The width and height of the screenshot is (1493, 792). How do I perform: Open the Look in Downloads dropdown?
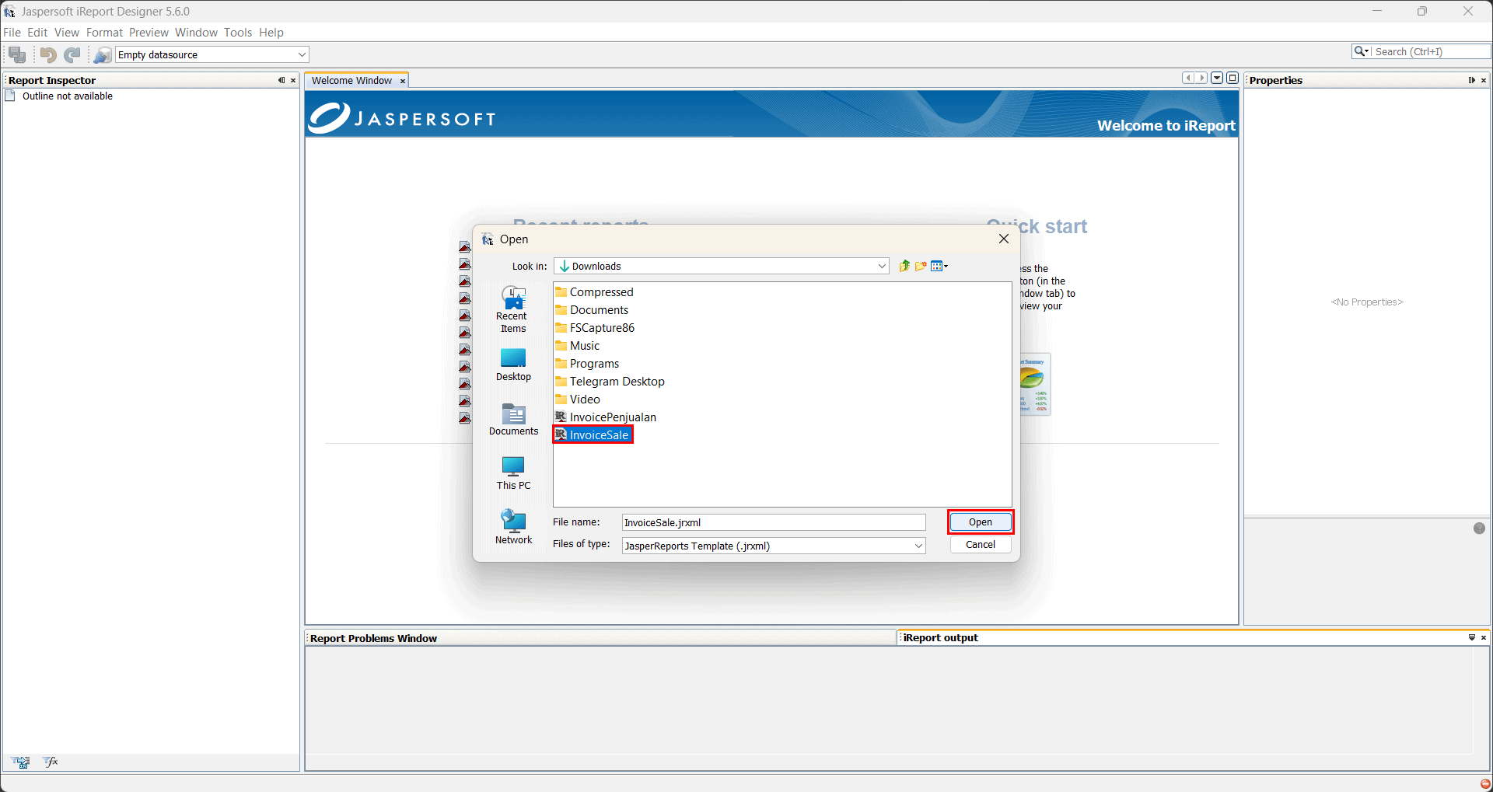click(722, 266)
